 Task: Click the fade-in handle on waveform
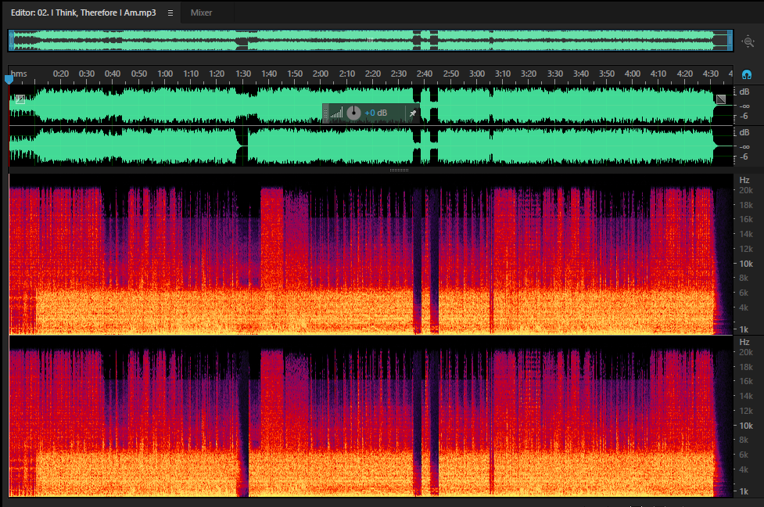click(x=20, y=99)
